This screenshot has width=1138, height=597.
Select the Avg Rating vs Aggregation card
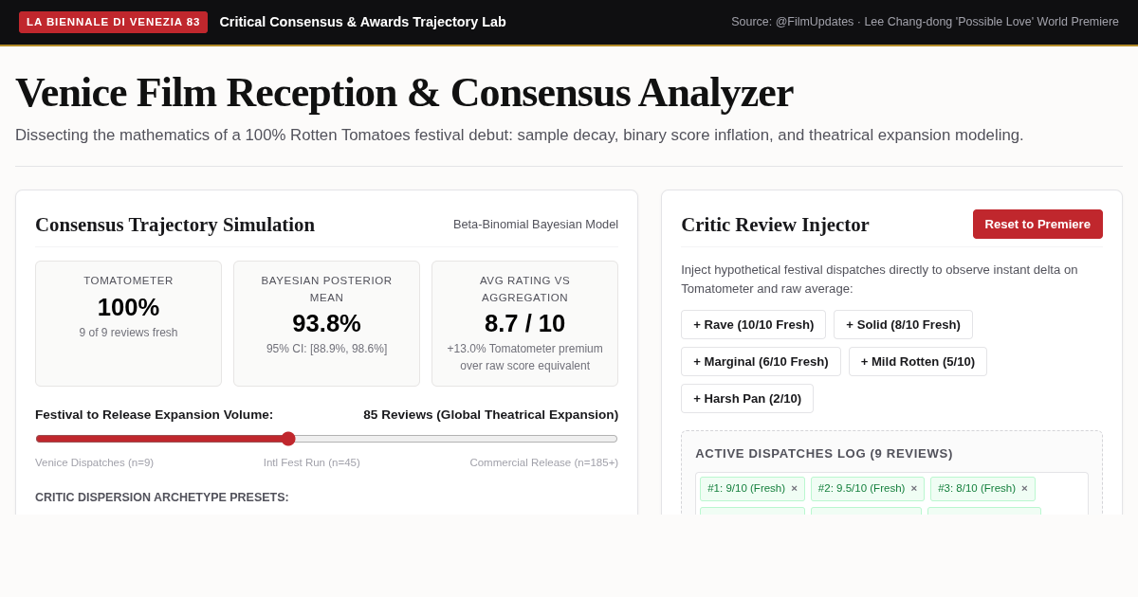tap(524, 323)
